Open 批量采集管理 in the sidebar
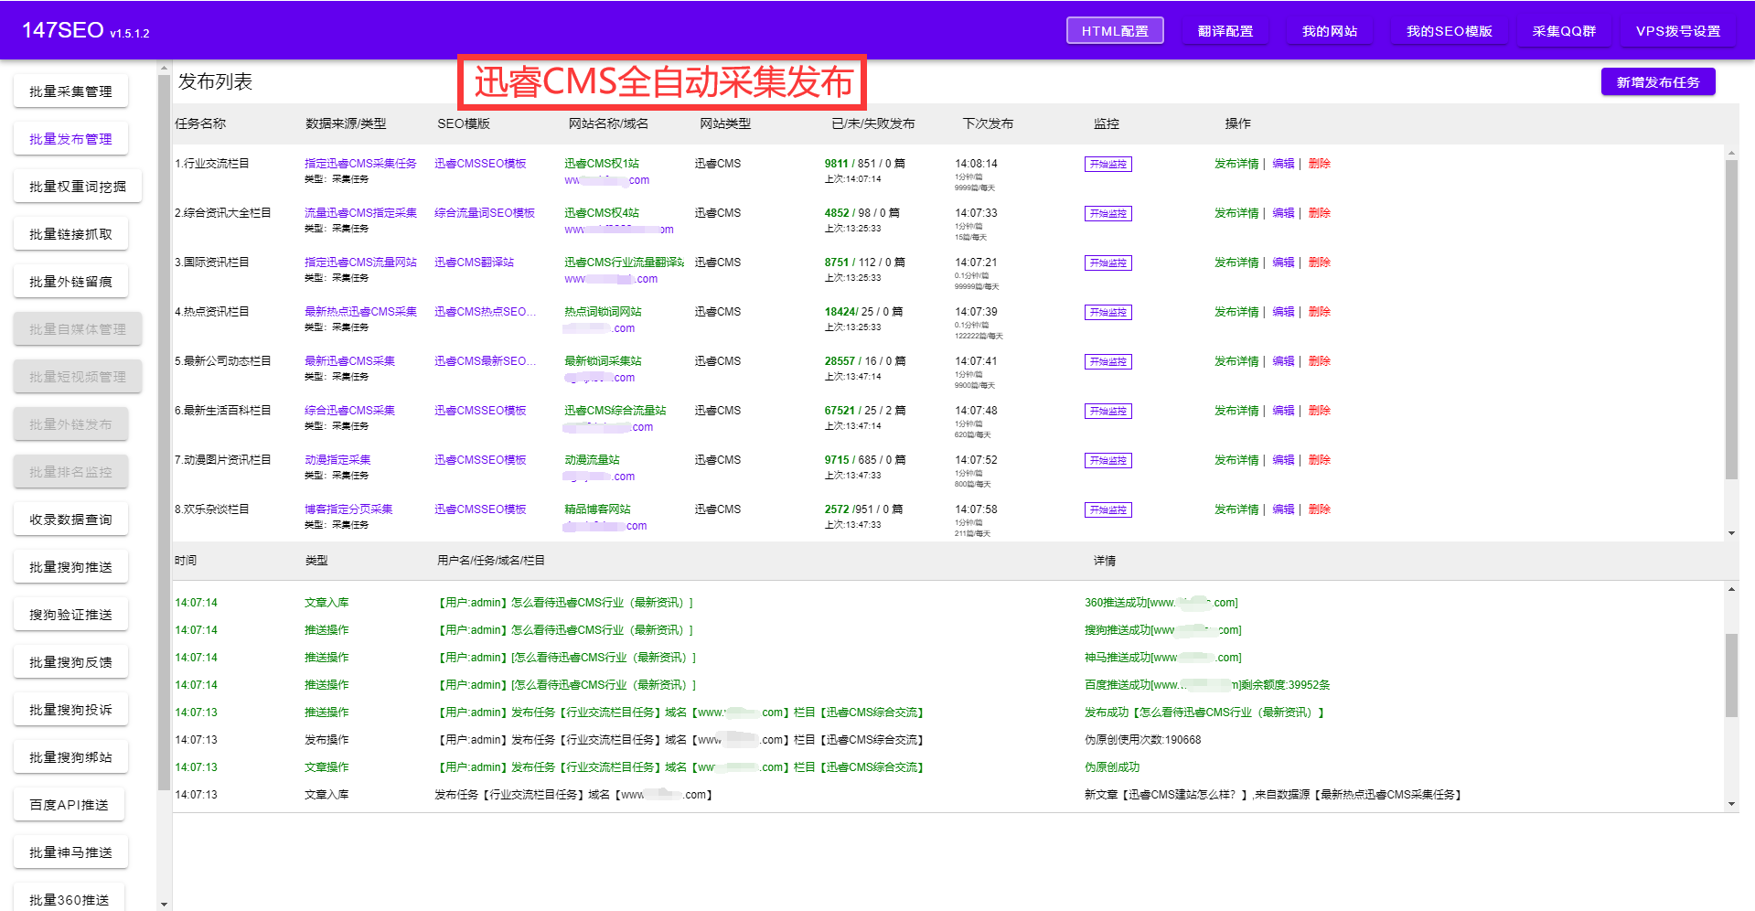The width and height of the screenshot is (1755, 911). coord(70,91)
